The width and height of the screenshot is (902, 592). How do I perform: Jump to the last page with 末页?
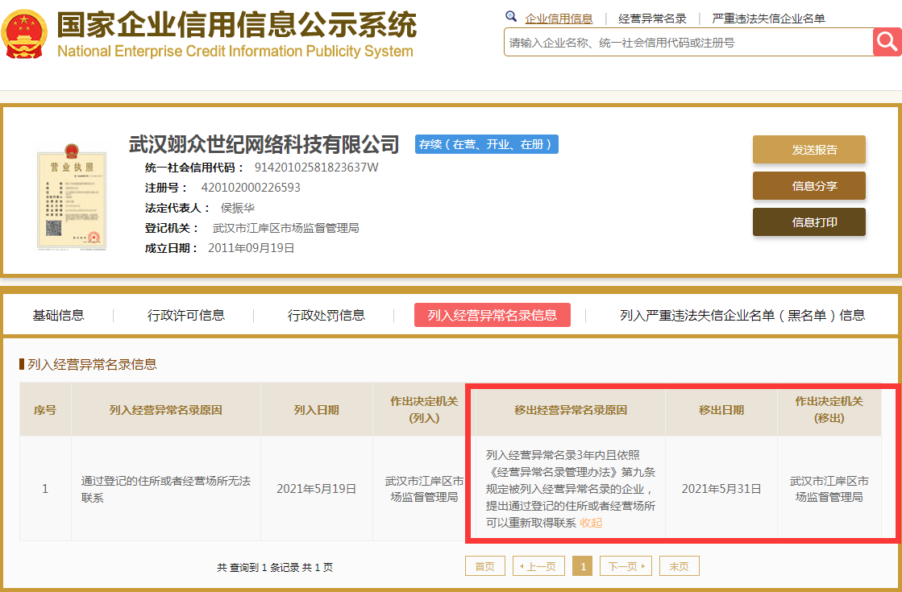679,566
